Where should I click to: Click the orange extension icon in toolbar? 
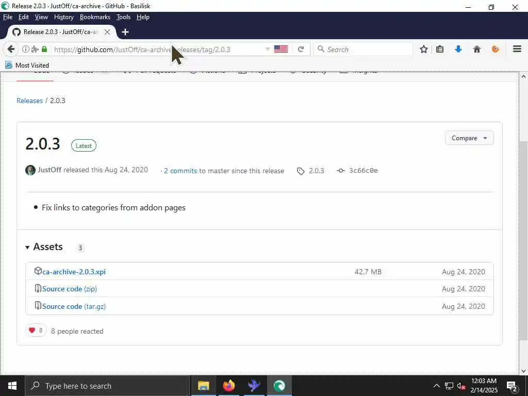[495, 49]
